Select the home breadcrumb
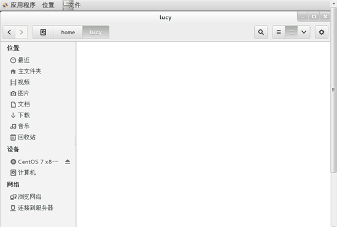The image size is (337, 227). (68, 32)
